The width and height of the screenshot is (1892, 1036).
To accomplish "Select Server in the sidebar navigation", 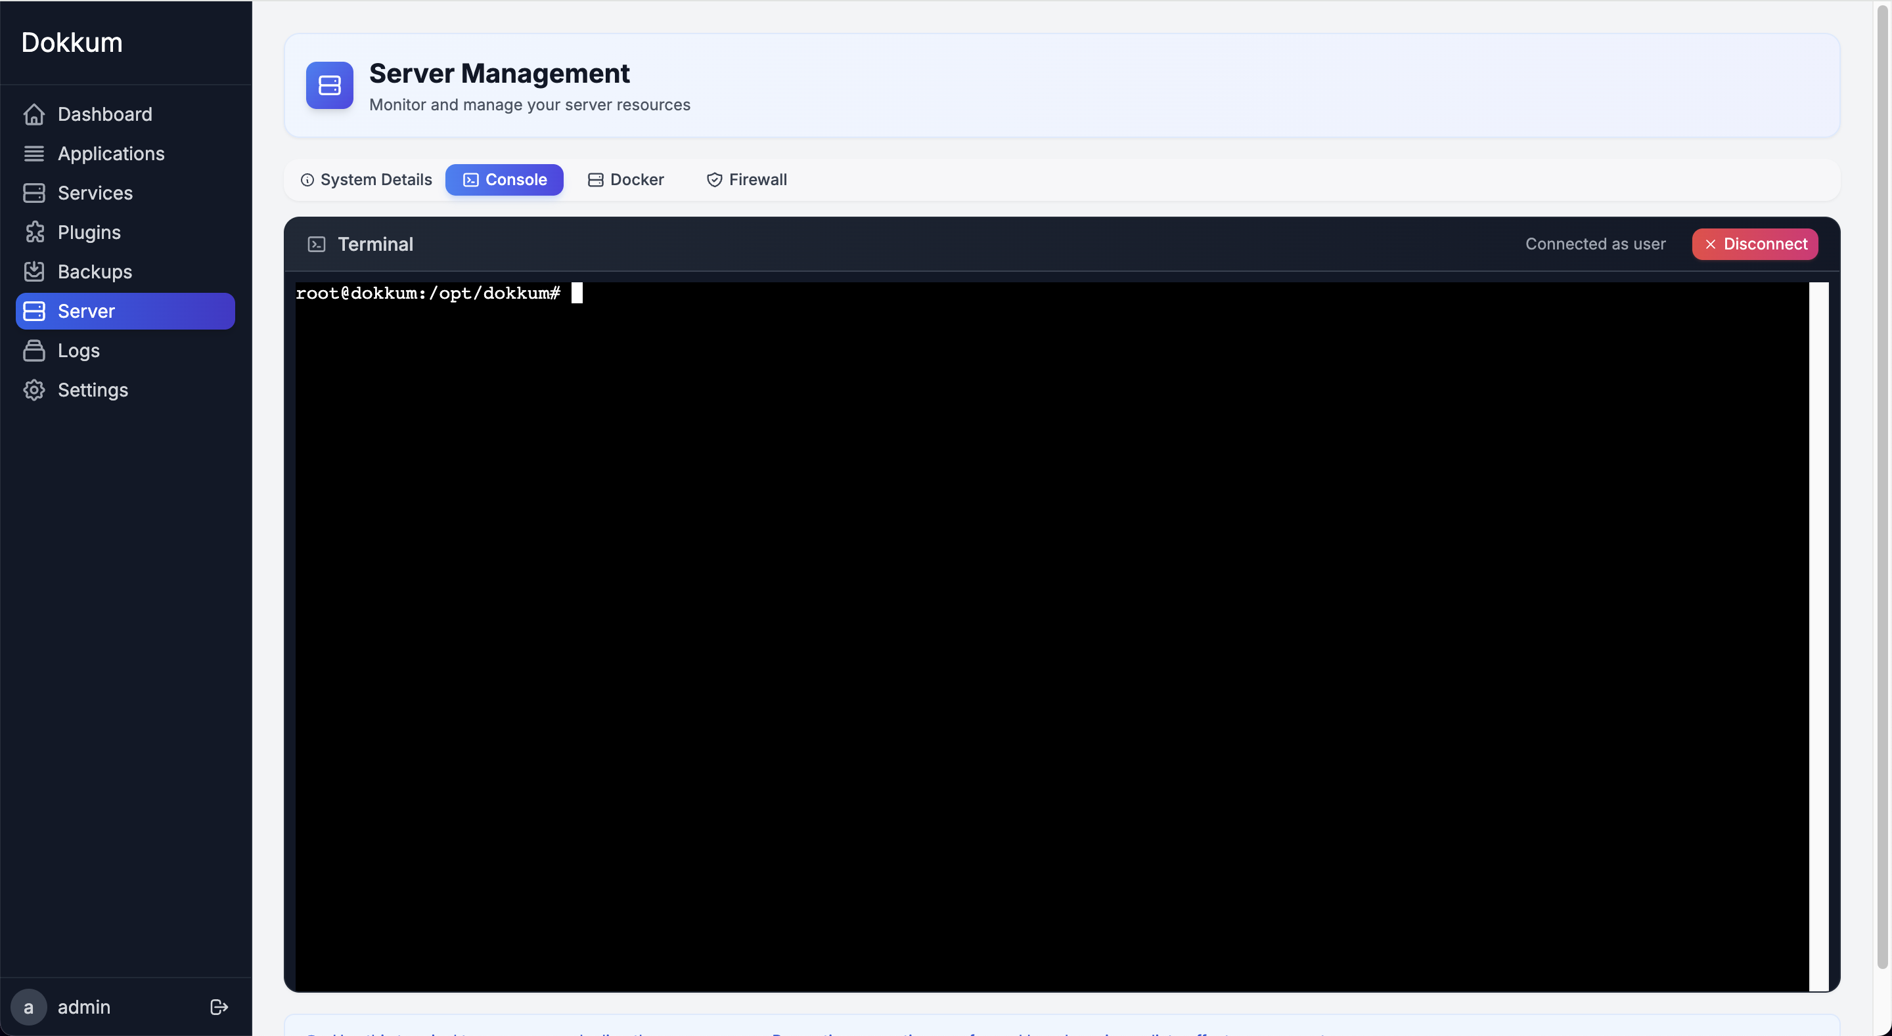I will [124, 311].
